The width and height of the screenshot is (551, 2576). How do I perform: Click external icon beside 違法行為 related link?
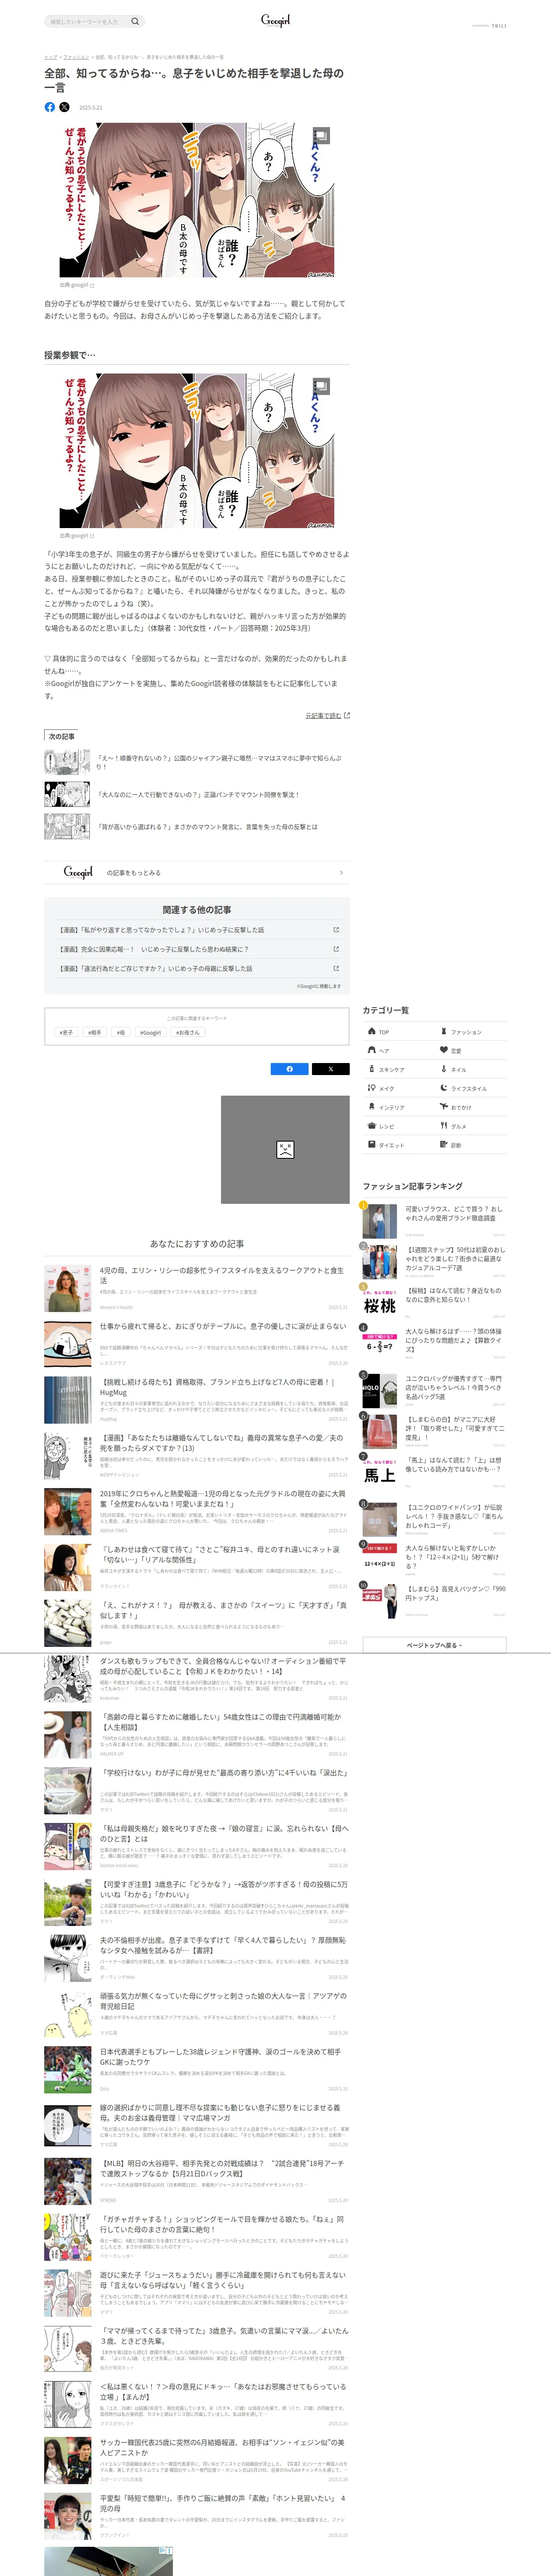point(336,968)
